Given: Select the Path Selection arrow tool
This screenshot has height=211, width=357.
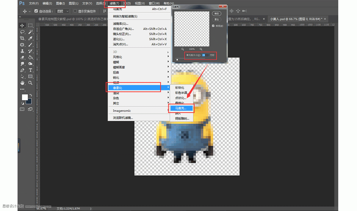Looking at the screenshot, I should click(x=22, y=77).
